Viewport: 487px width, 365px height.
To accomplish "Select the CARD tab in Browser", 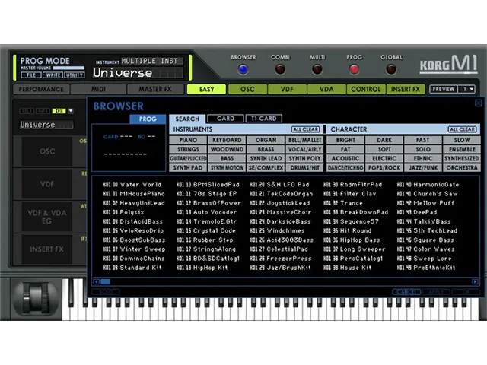I will [225, 119].
